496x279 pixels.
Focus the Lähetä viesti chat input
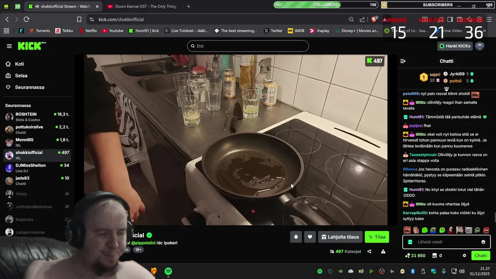click(447, 242)
